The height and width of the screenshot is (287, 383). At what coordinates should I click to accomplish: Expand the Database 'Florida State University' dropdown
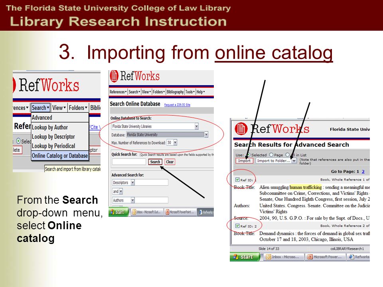click(x=206, y=134)
